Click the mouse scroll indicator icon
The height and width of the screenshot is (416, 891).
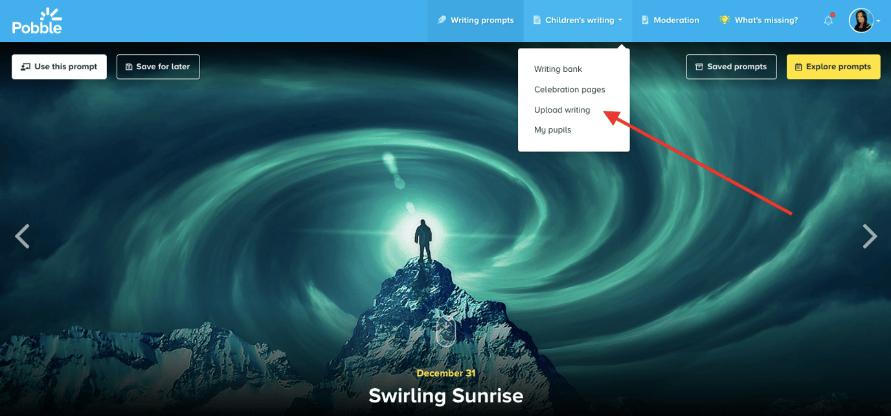coord(445,329)
